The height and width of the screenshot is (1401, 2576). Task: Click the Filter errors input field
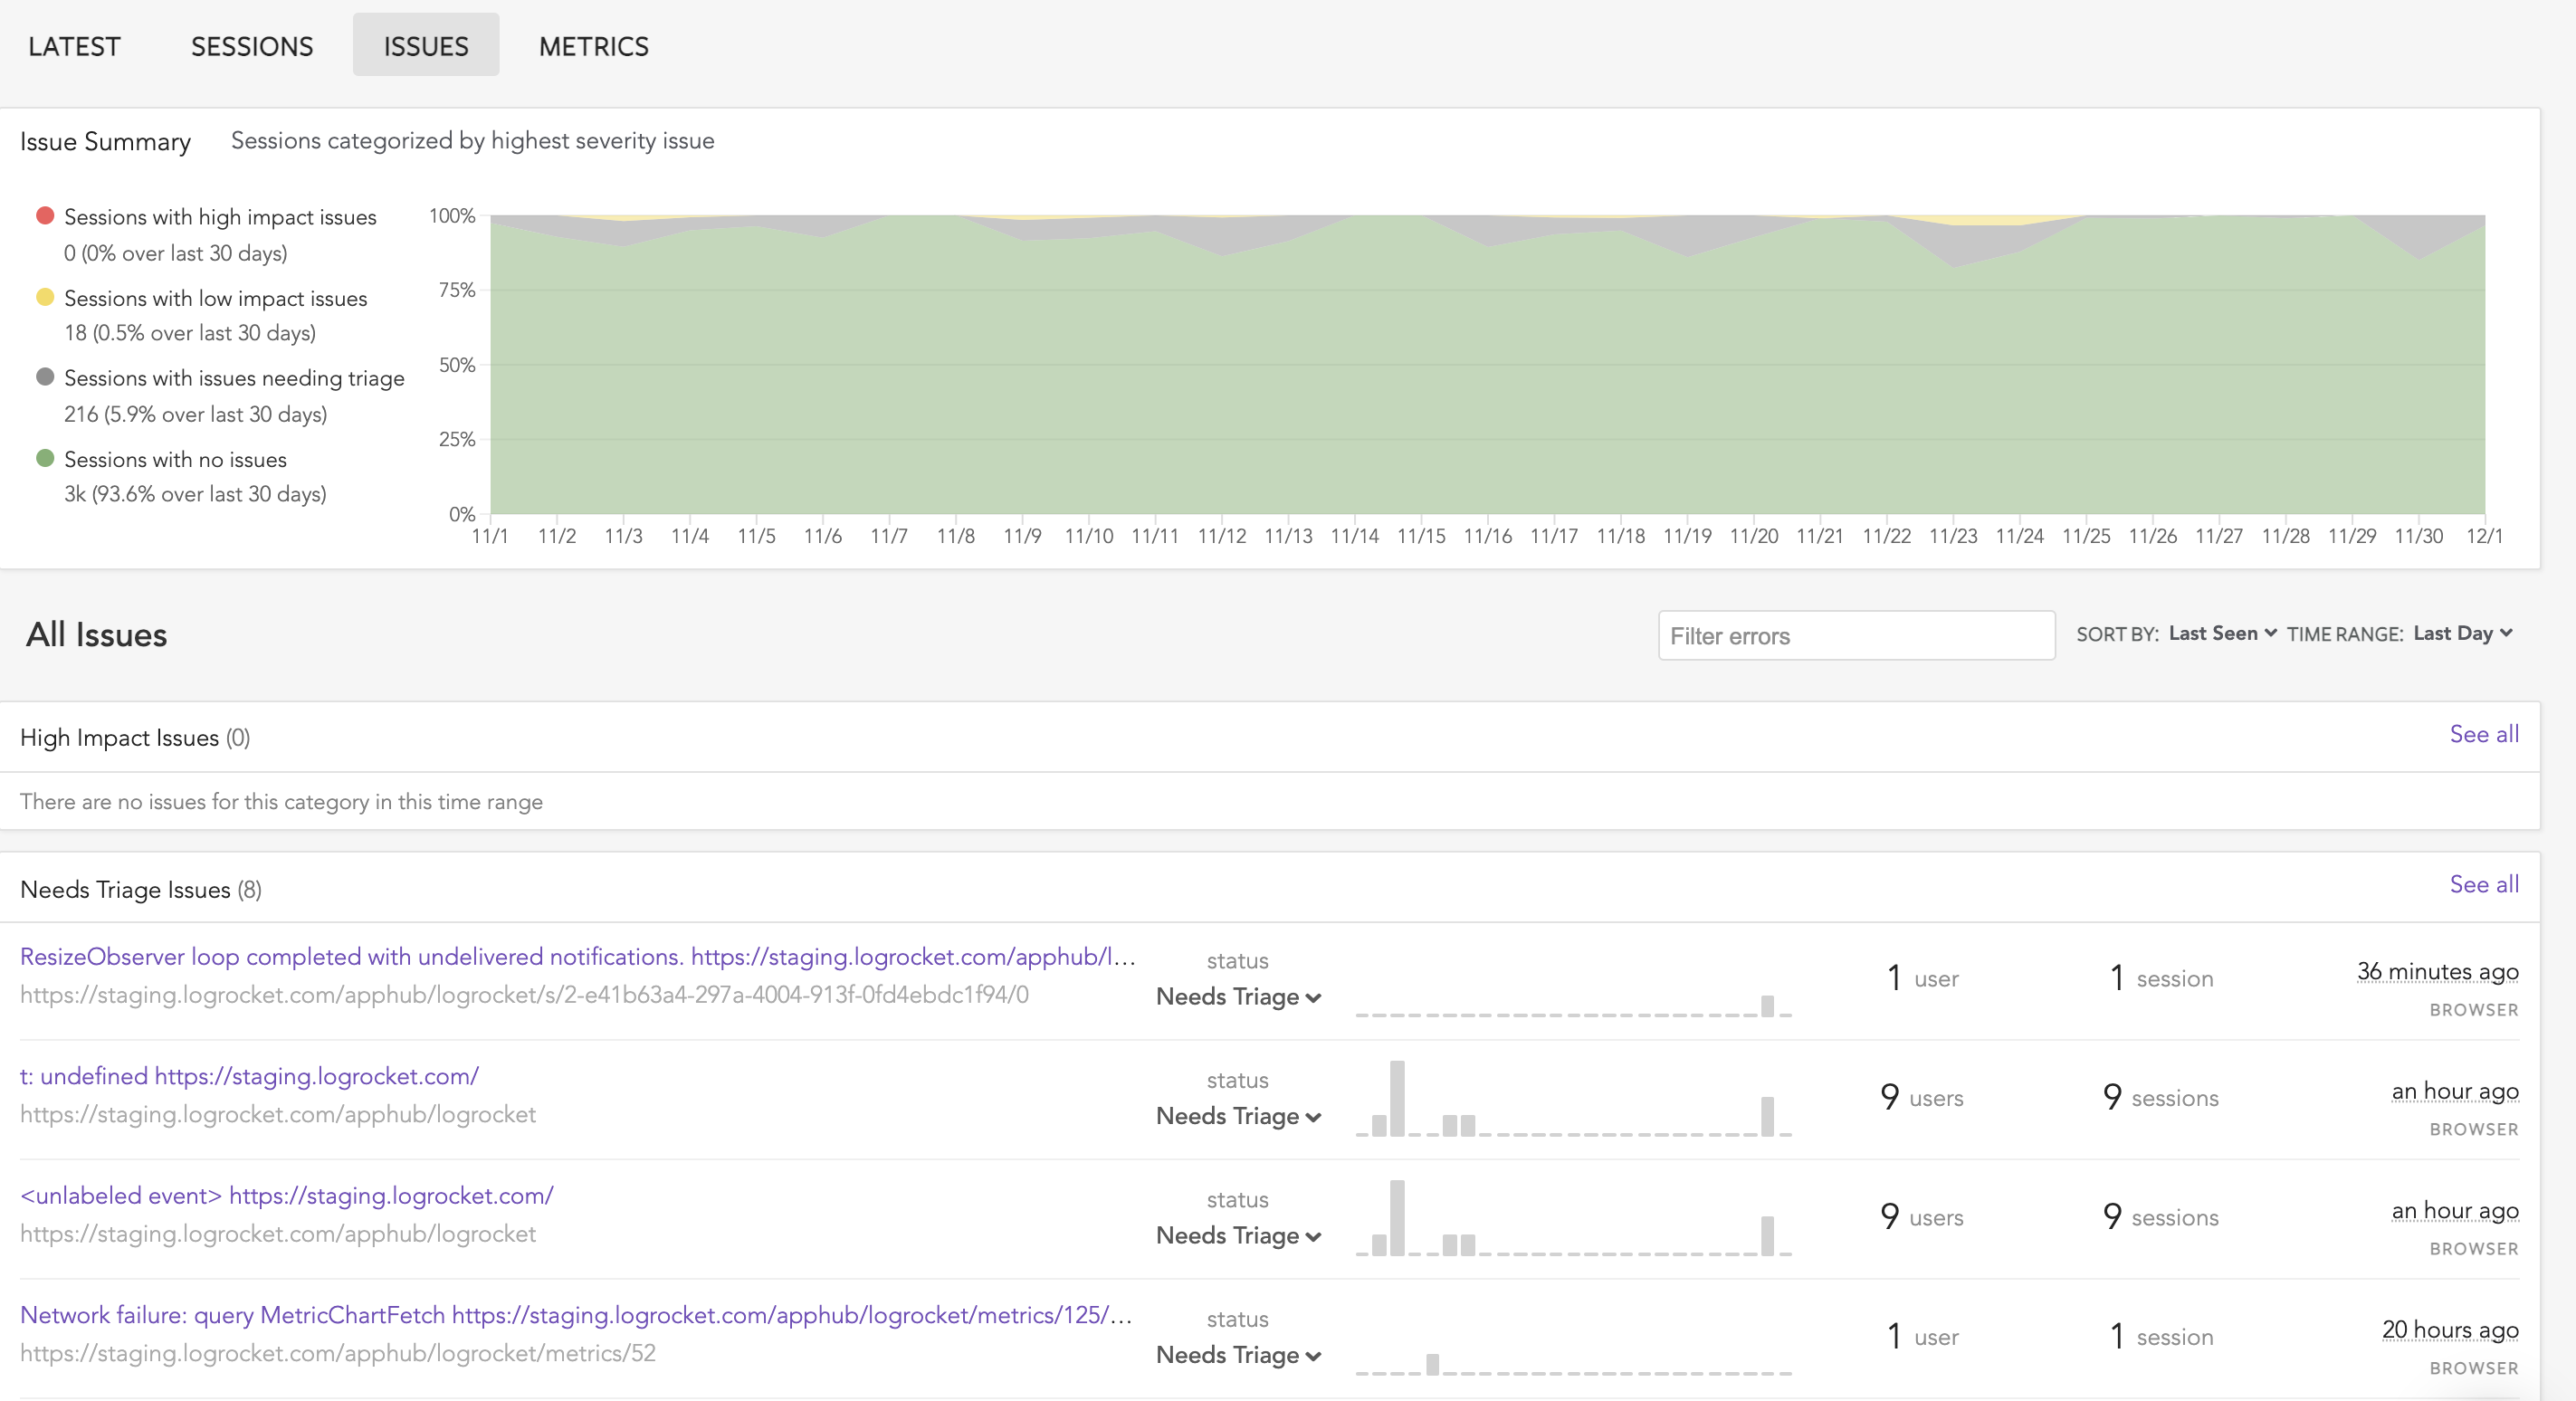pyautogui.click(x=1856, y=635)
